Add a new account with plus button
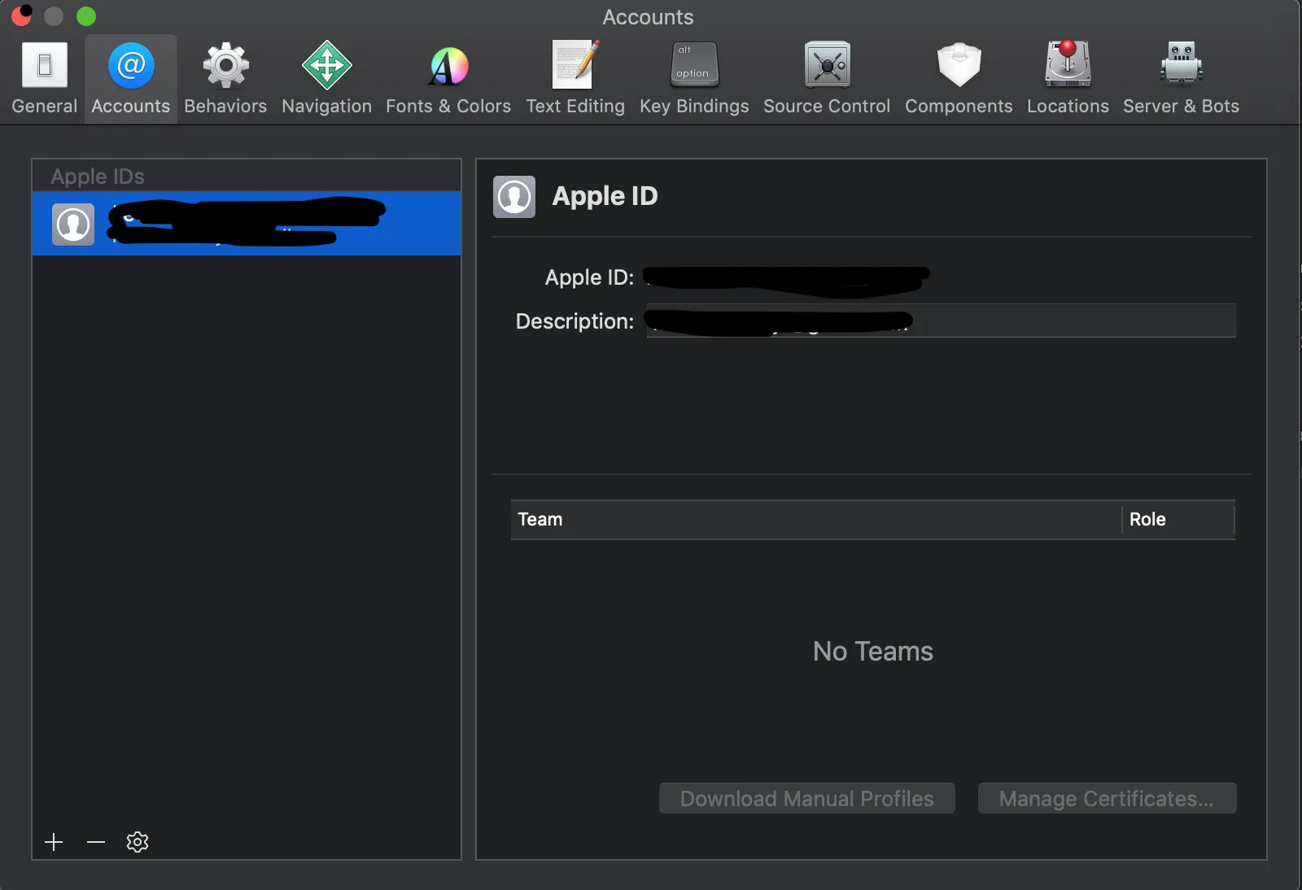Viewport: 1302px width, 890px height. pos(54,842)
